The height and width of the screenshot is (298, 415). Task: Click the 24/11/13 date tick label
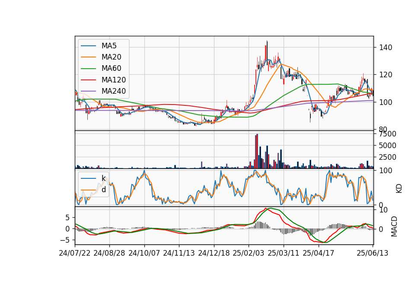[x=179, y=253]
